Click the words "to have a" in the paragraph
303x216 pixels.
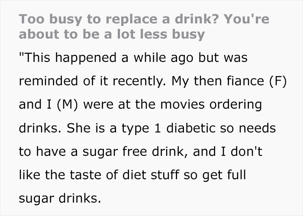(x=48, y=152)
